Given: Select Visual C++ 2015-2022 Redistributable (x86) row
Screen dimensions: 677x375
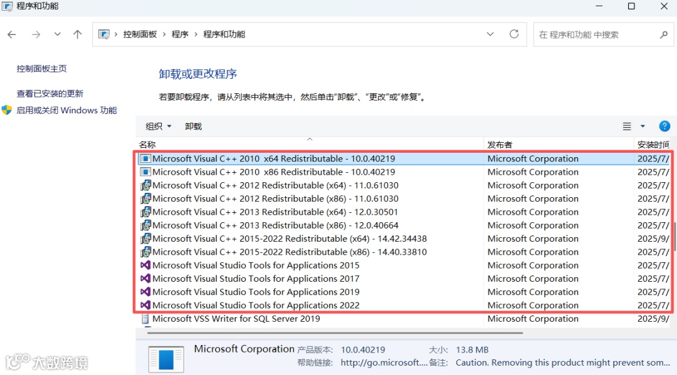Looking at the screenshot, I should (x=404, y=252).
